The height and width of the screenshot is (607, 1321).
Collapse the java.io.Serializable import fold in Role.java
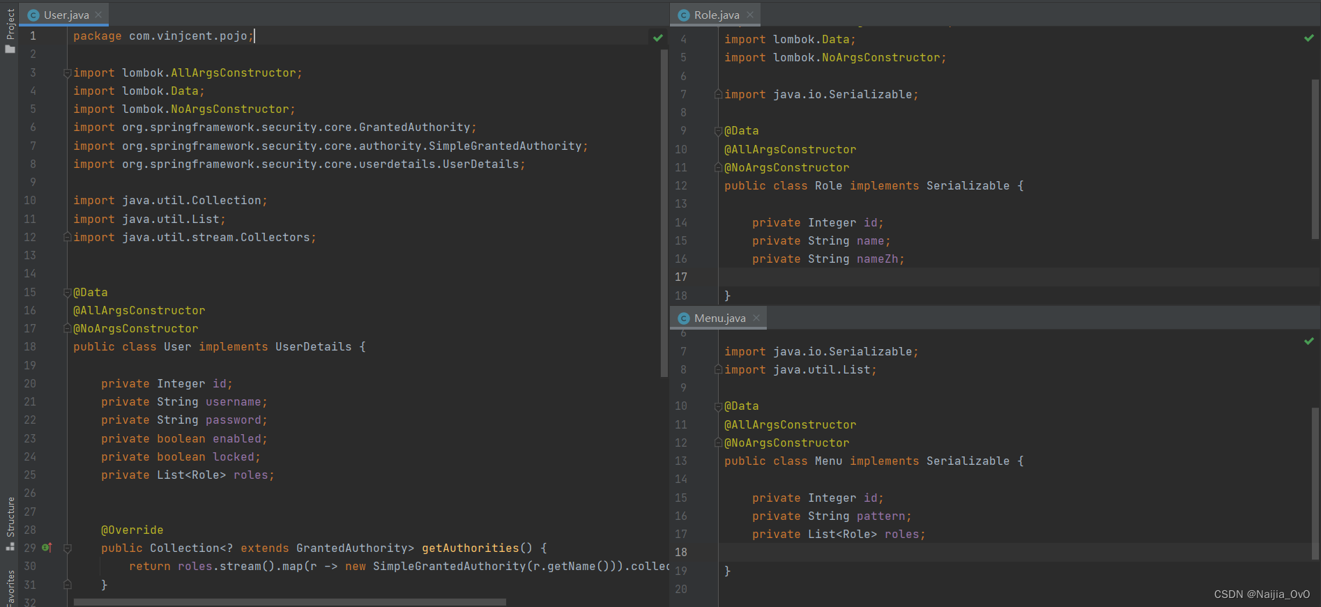pos(718,94)
